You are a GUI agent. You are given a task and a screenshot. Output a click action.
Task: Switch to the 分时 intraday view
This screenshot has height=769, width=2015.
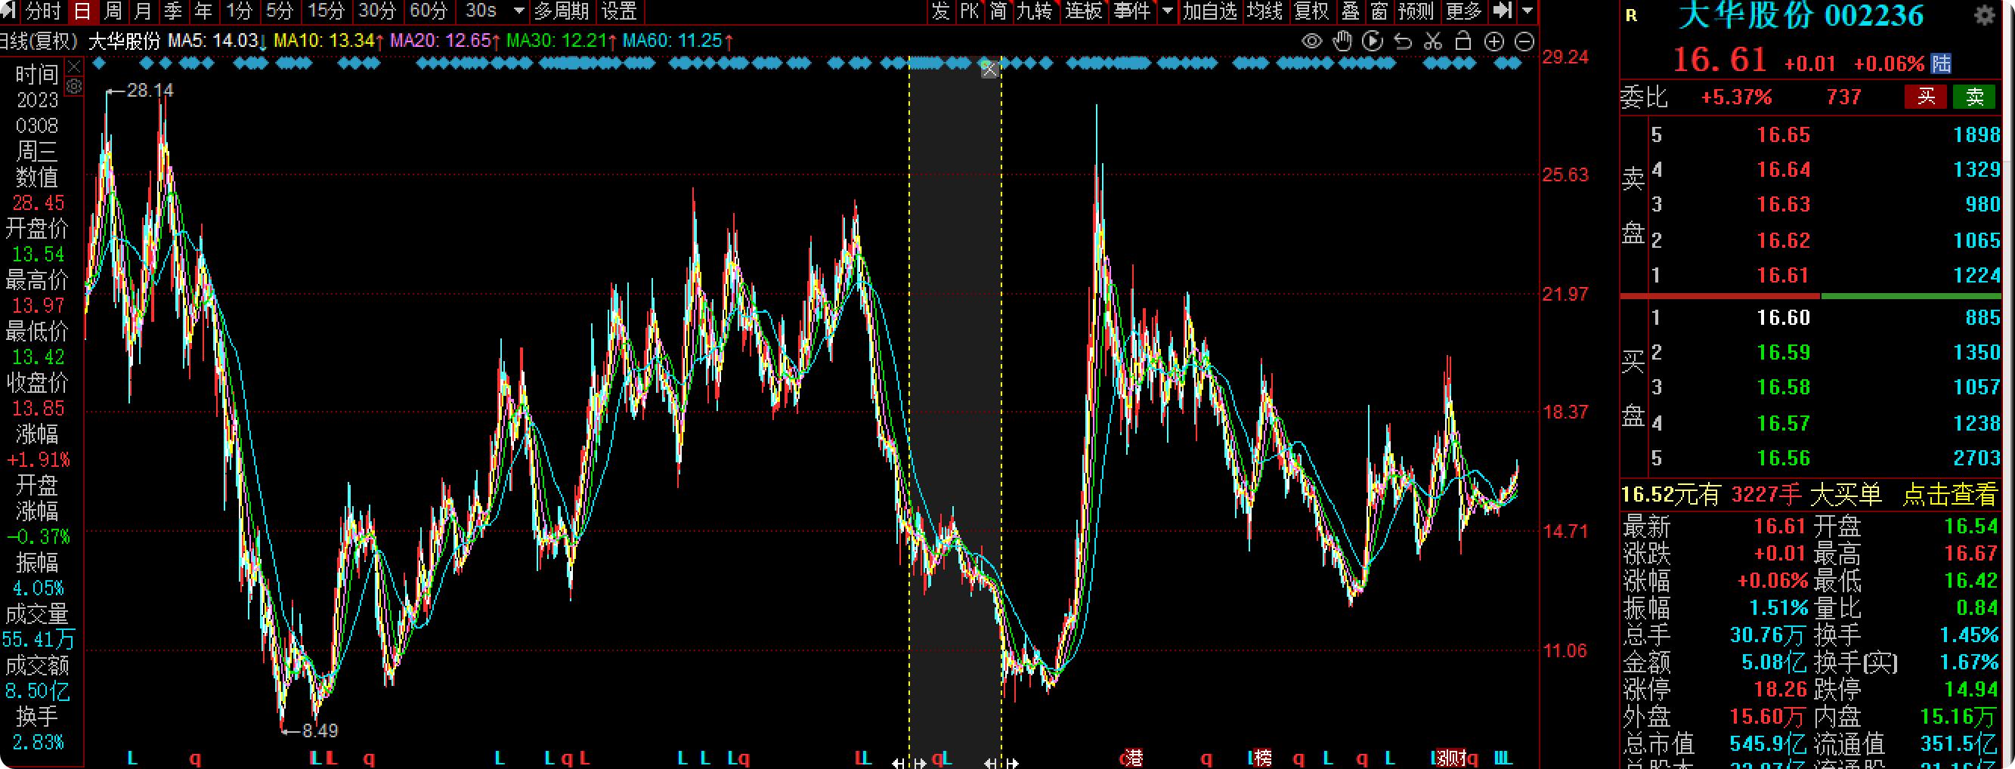[44, 11]
